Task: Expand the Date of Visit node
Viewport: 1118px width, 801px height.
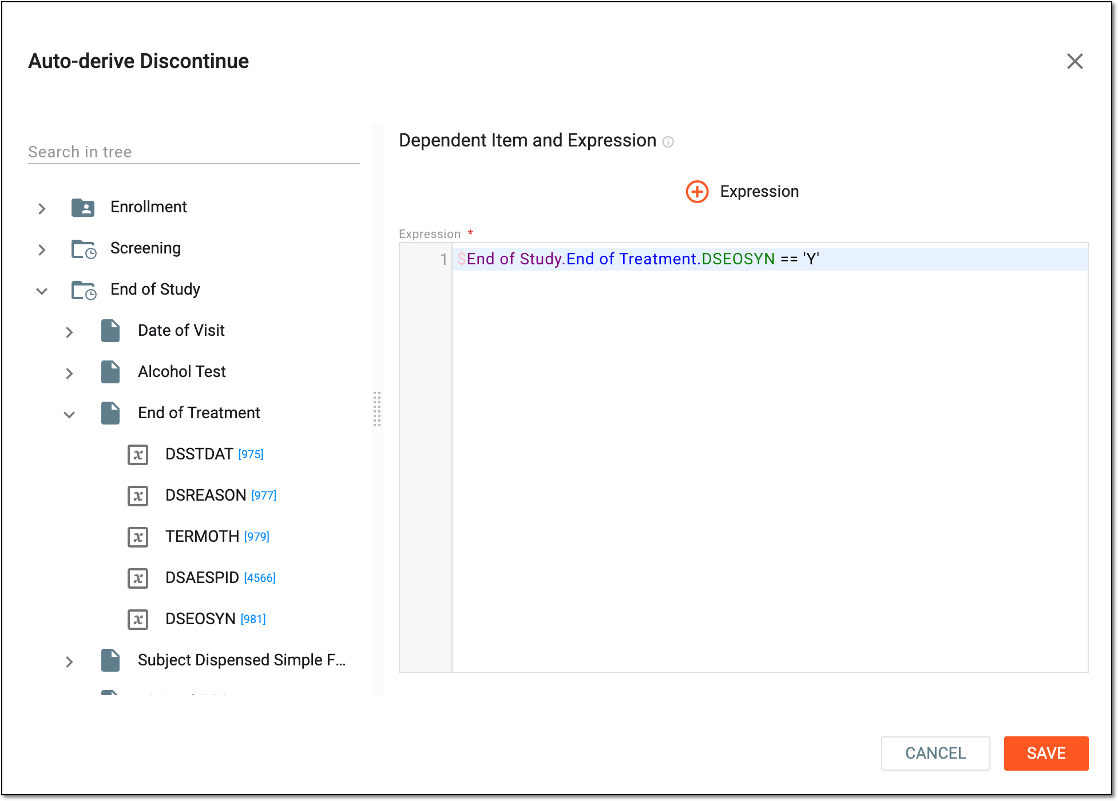Action: tap(69, 332)
